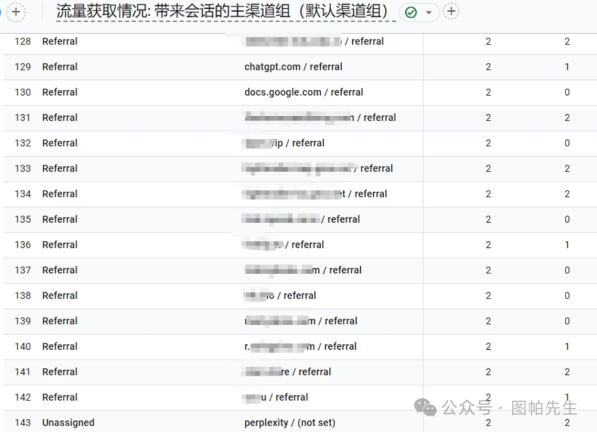Viewport: 597px width, 432px height.
Task: Click the 图帕先生 watermark text
Action: (543, 408)
